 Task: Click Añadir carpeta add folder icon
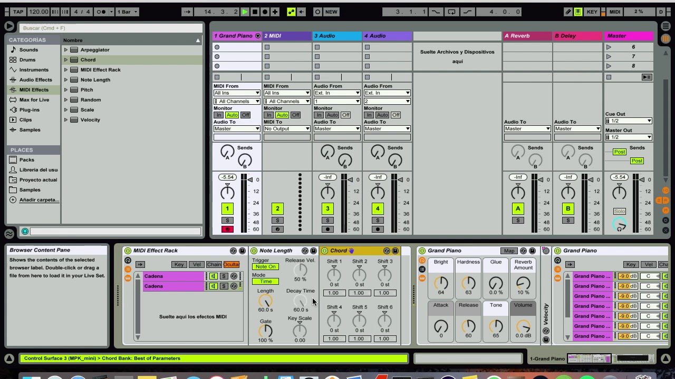click(13, 200)
